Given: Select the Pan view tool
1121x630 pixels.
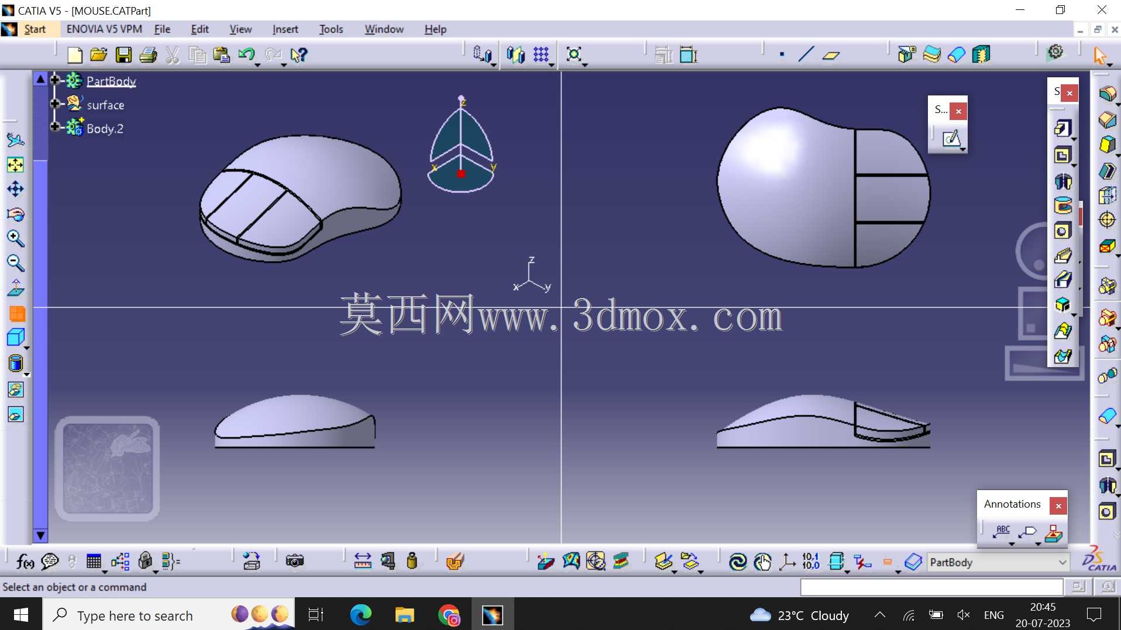Looking at the screenshot, I should [15, 189].
